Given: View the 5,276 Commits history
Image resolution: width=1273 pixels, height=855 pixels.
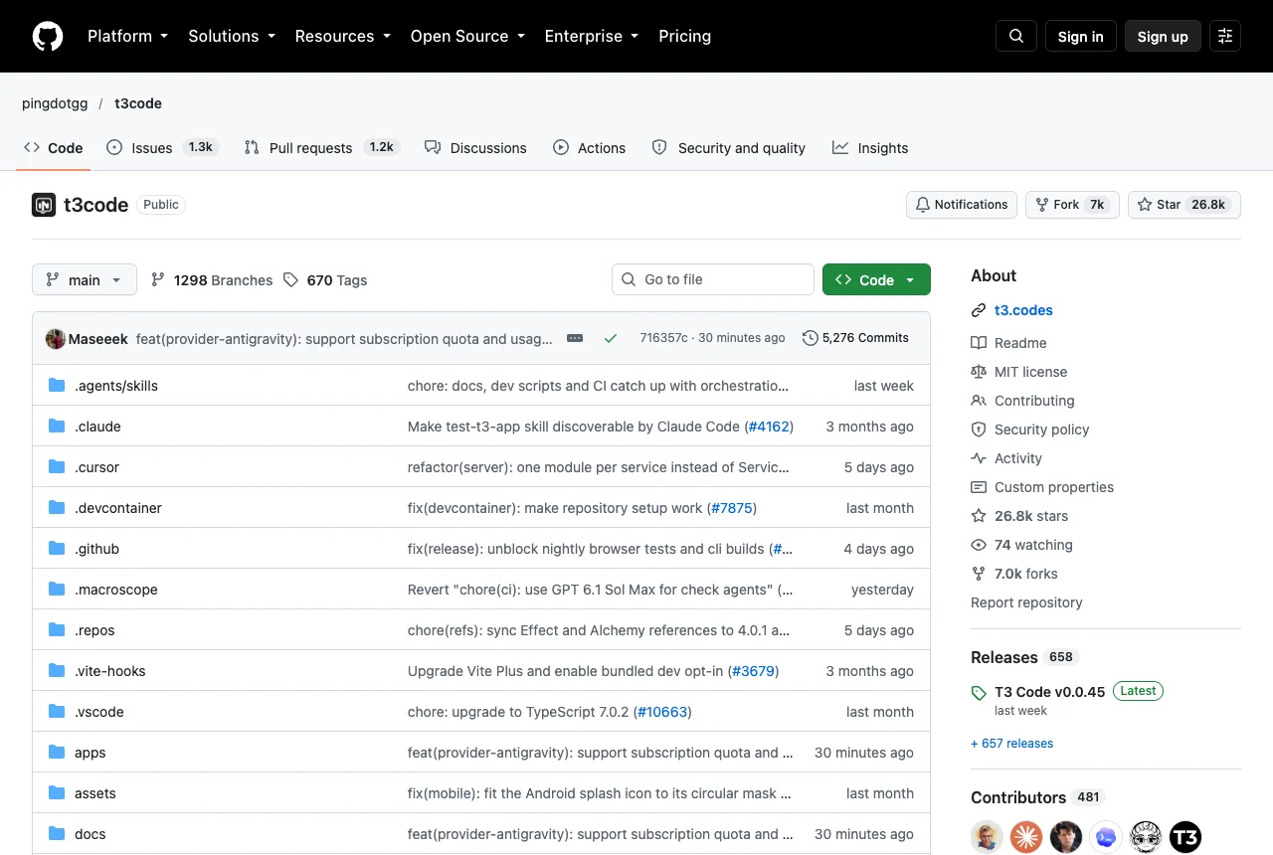Looking at the screenshot, I should click(x=855, y=338).
